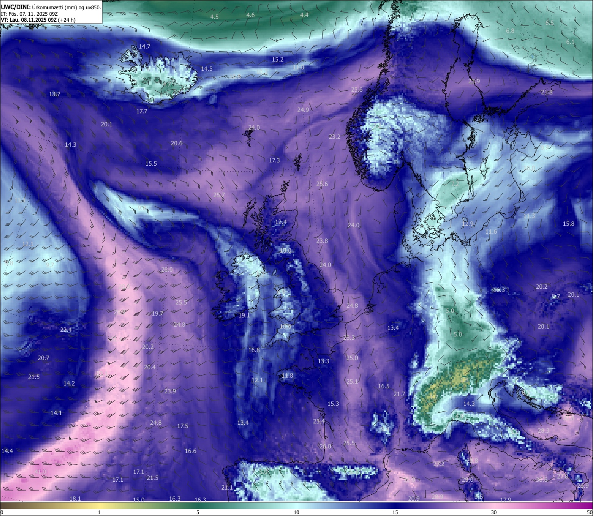Click the 4.4 value at the top
Image resolution: width=593 pixels, height=516 pixels.
[304, 15]
